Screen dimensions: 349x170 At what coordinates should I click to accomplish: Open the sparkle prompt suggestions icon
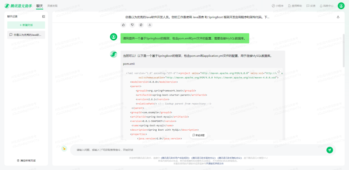coord(64,149)
